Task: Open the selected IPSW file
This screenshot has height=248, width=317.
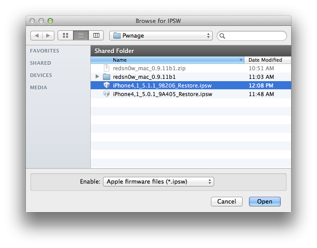Action: pos(265,201)
